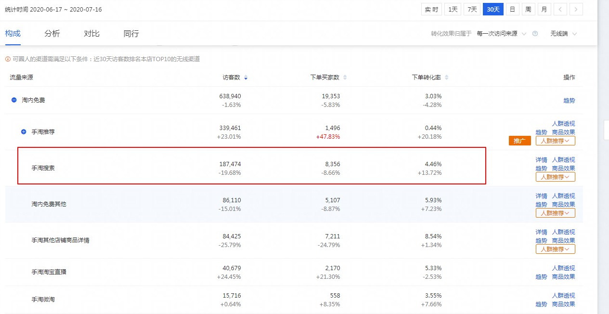Click 商品效果 link in 手淘搜索 row
The width and height of the screenshot is (609, 314).
click(x=563, y=169)
